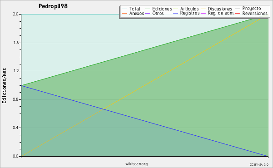Click the 0.4 y-axis label
Viewport: 273px width, 168px height.
15,128
